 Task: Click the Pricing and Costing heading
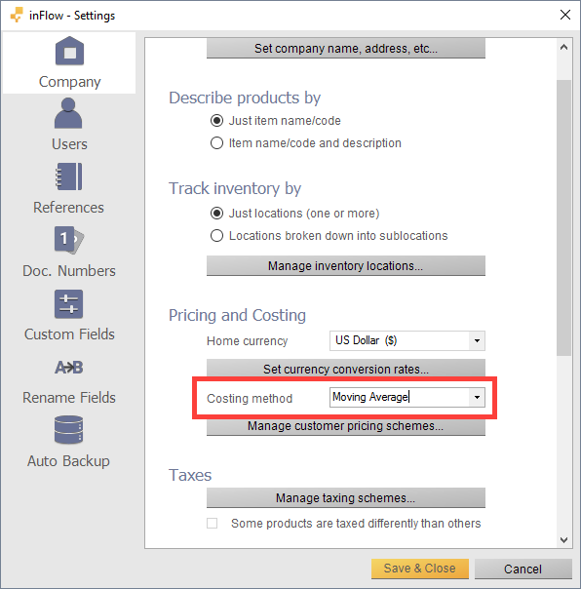click(237, 315)
